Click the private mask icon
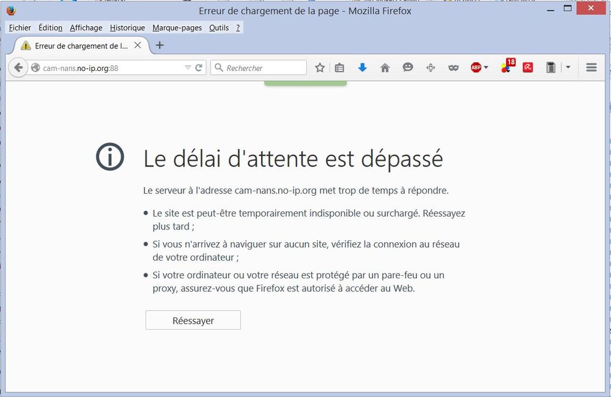Screen dimensions: 611x397 (x=453, y=68)
